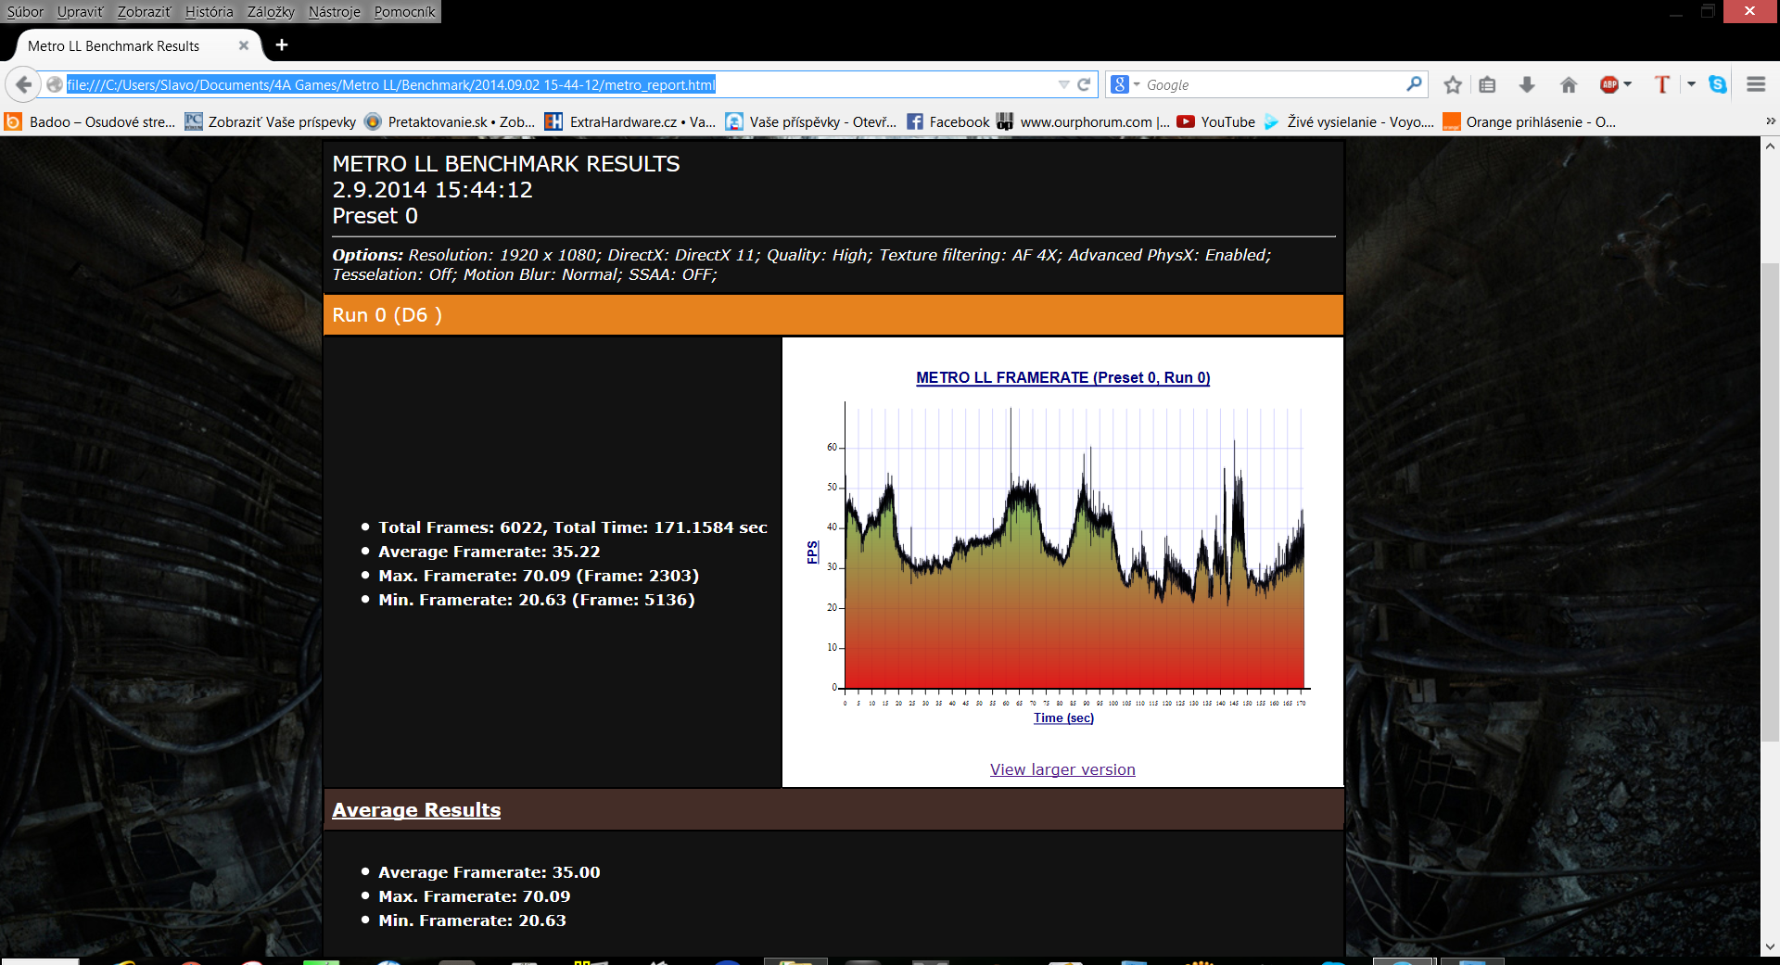
Task: Click the Adblock Plus ABP icon
Action: coord(1609,84)
